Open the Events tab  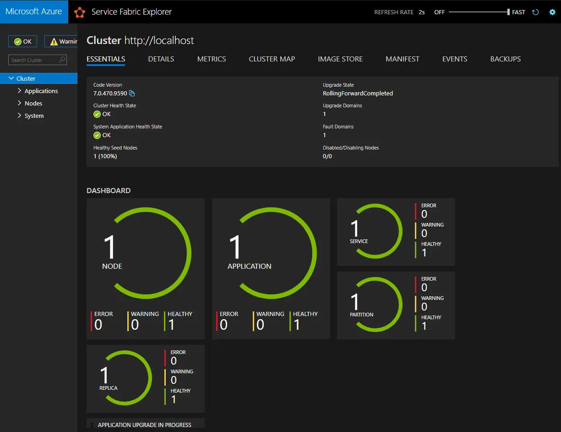click(455, 59)
